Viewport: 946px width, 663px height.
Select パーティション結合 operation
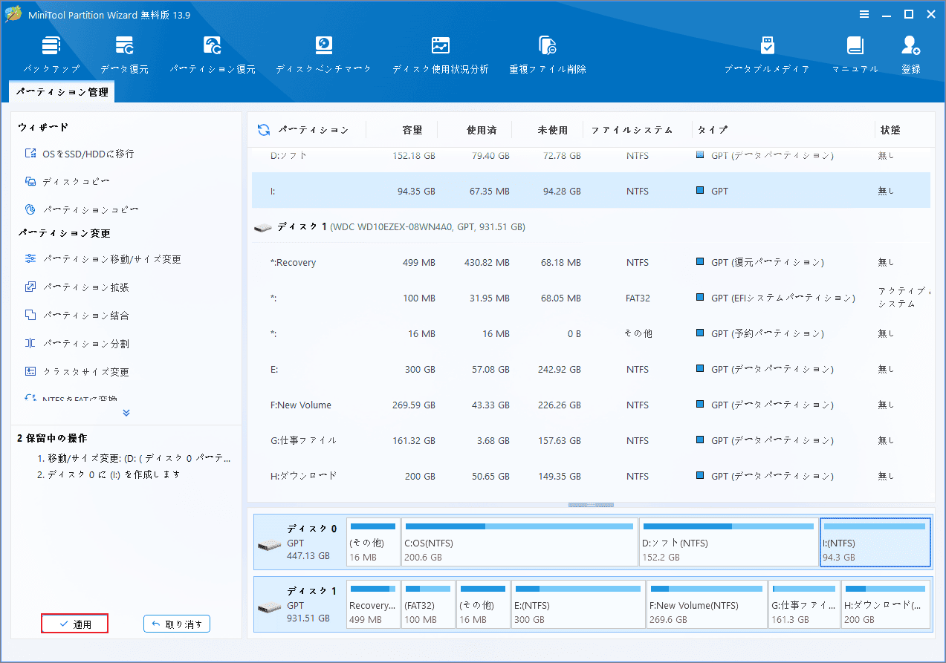(77, 316)
